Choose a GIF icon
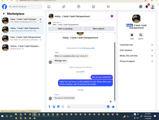The height and width of the screenshot is (120, 159). pos(63,107)
